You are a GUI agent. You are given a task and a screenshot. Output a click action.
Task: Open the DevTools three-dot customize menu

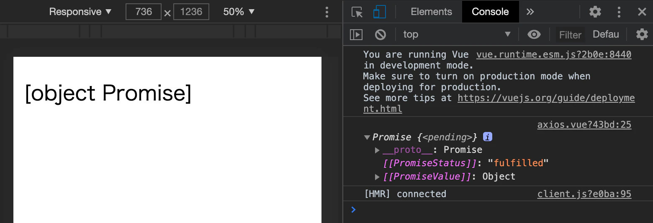point(619,12)
